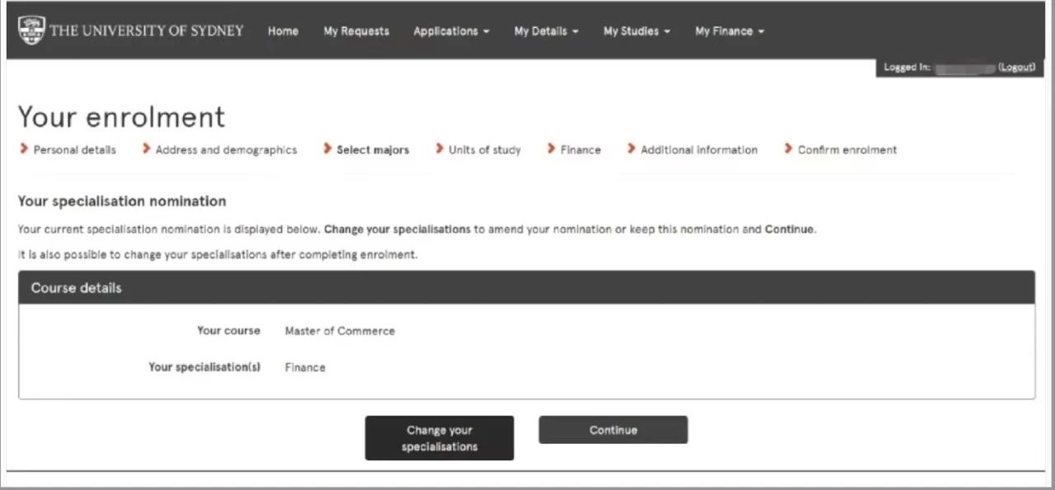
Task: Click the red arrow beside Personal details
Action: [23, 149]
